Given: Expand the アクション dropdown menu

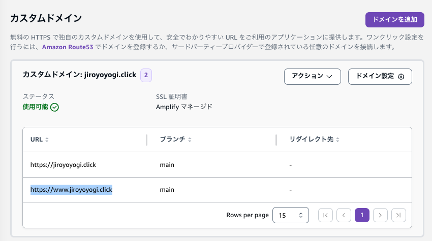Looking at the screenshot, I should [x=312, y=76].
